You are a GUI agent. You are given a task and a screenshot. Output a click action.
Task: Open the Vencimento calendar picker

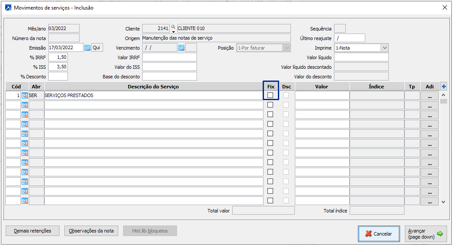(x=181, y=48)
